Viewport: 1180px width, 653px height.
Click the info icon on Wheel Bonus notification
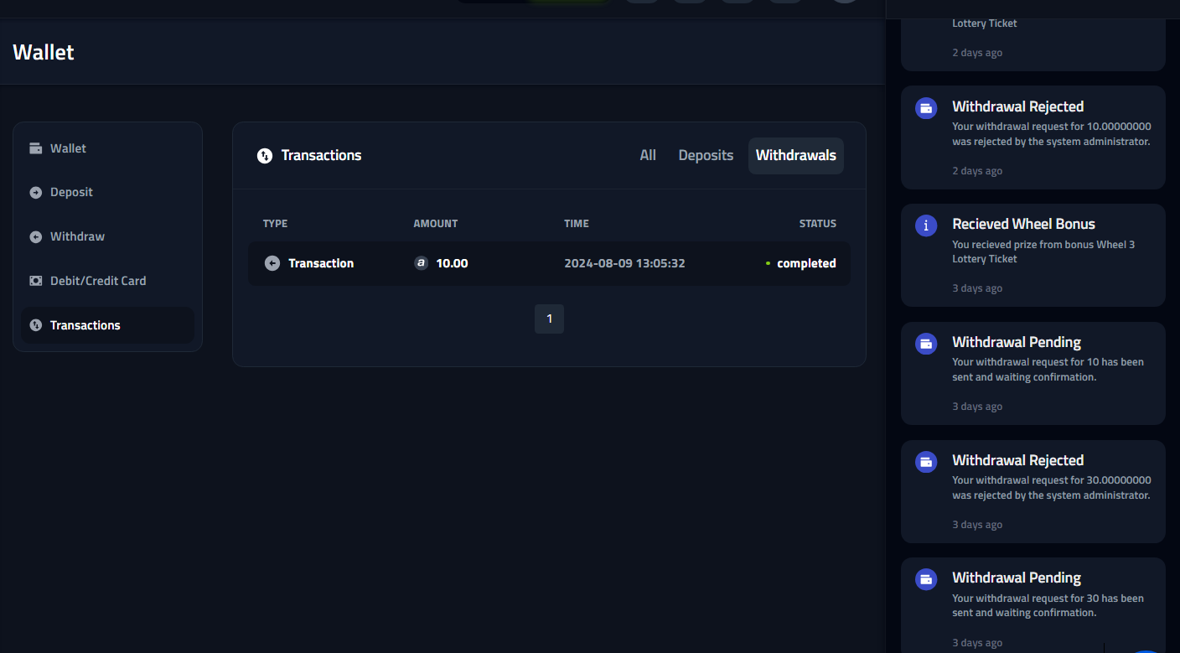point(926,225)
